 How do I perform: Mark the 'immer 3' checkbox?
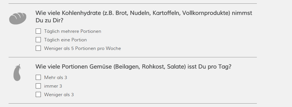tap(38, 86)
